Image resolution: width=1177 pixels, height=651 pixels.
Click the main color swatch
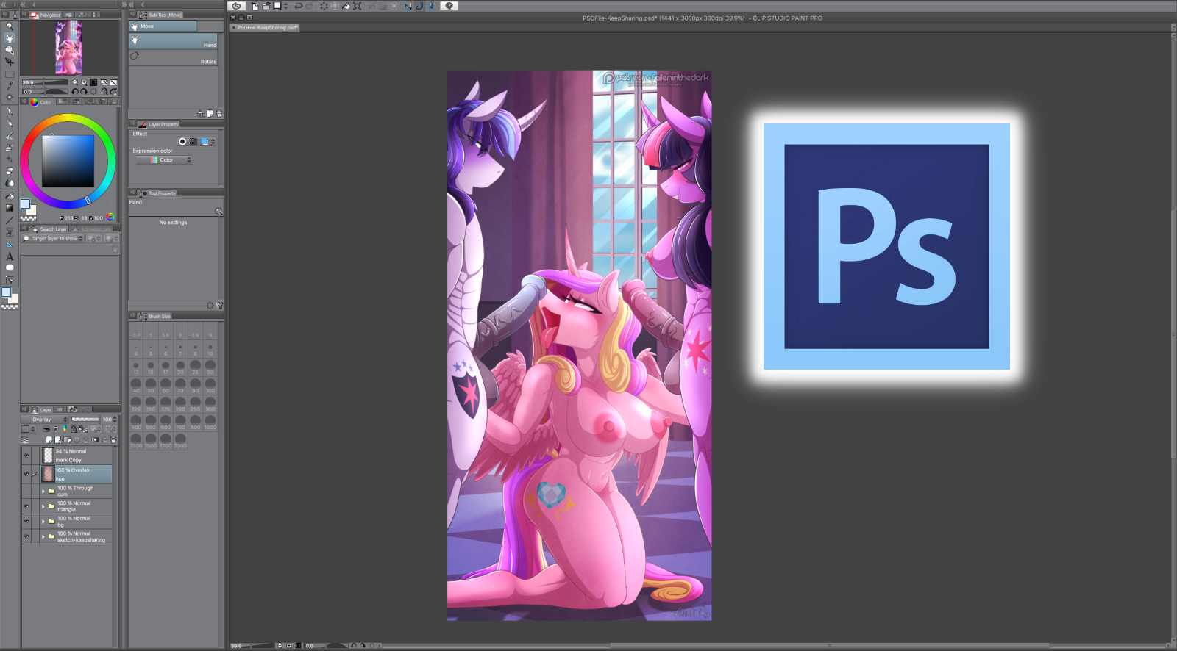(x=25, y=204)
